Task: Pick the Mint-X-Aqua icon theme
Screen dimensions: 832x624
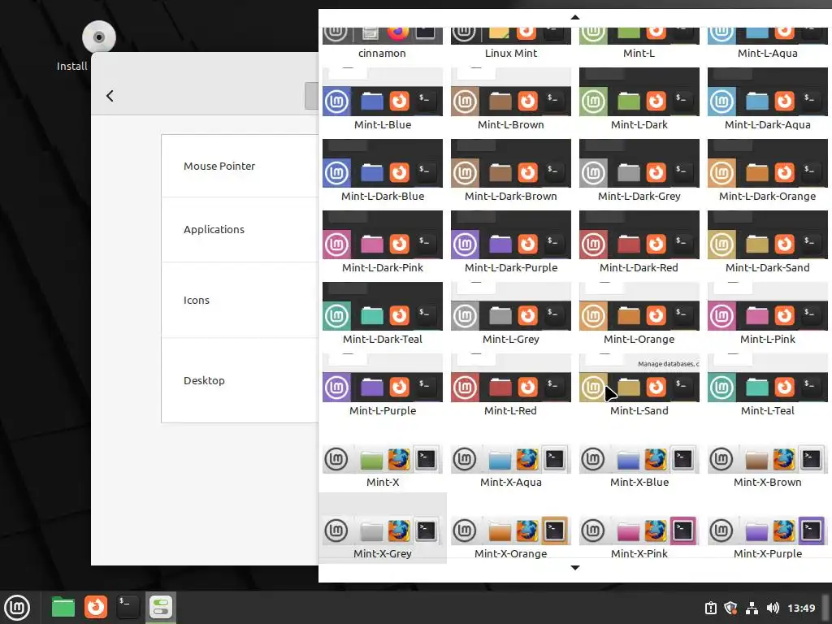Action: pyautogui.click(x=510, y=466)
